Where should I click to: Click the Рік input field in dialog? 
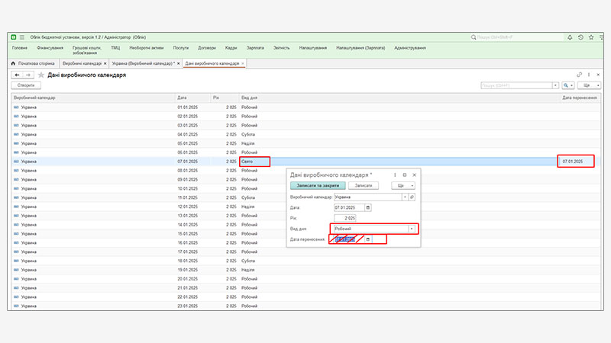[346, 218]
